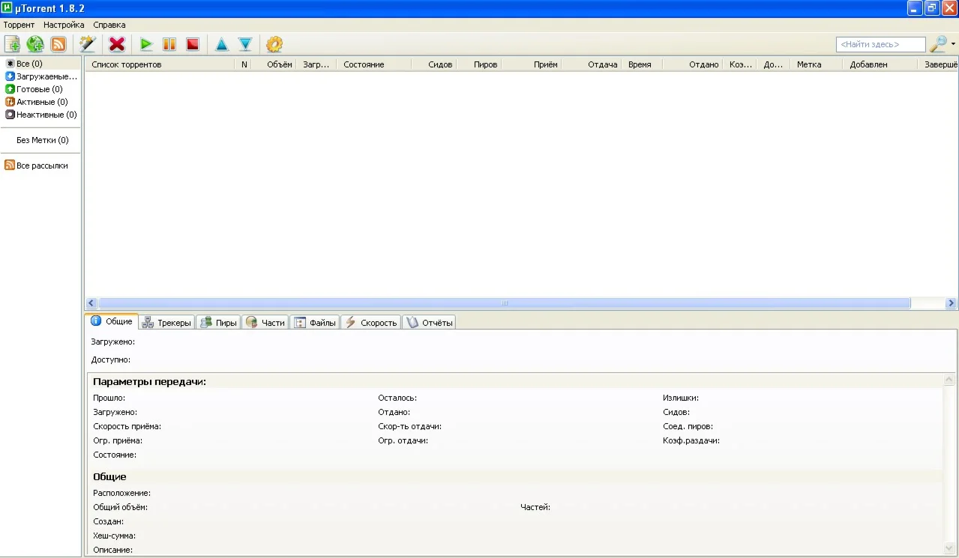Remove the selected torrent
959x558 pixels.
(116, 43)
